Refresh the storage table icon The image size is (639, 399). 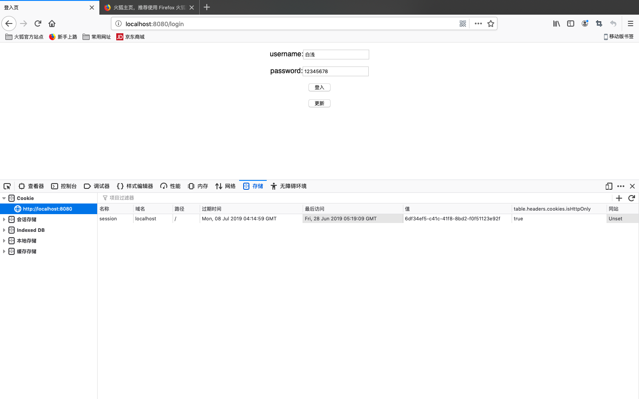[631, 198]
